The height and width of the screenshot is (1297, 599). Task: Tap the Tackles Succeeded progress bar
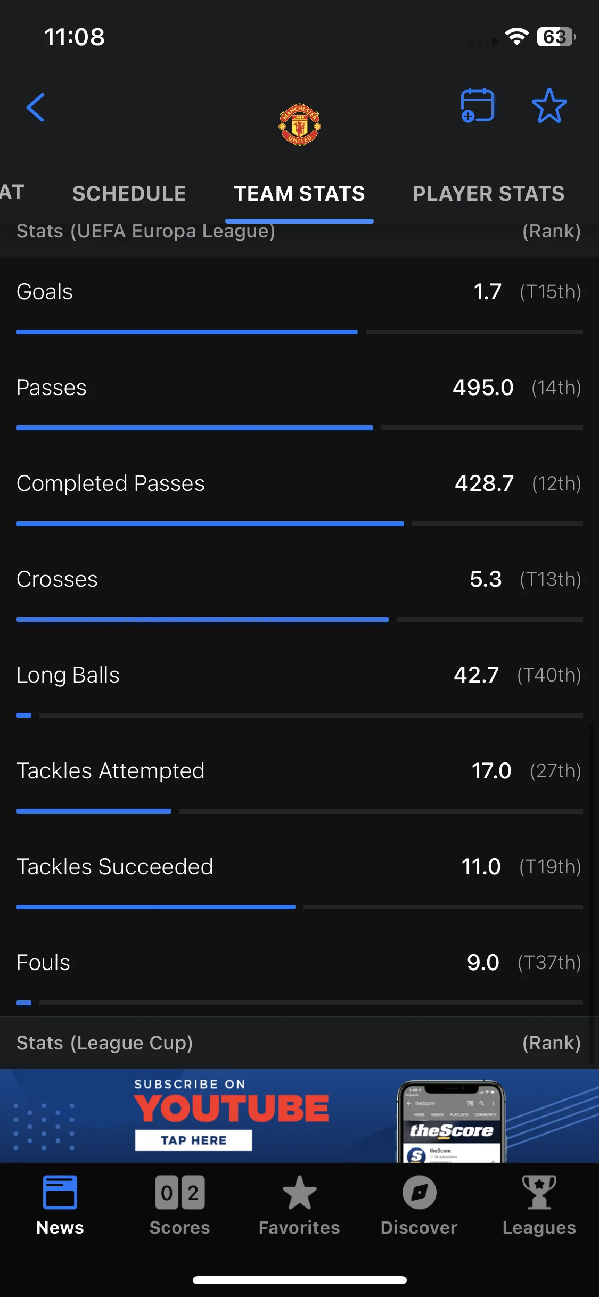click(x=299, y=907)
